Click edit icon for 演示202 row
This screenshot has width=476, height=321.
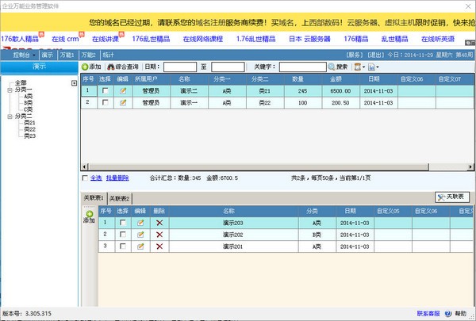[x=140, y=235]
